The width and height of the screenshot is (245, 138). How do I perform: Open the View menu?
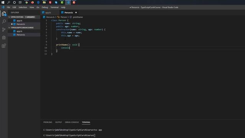tap(32, 7)
